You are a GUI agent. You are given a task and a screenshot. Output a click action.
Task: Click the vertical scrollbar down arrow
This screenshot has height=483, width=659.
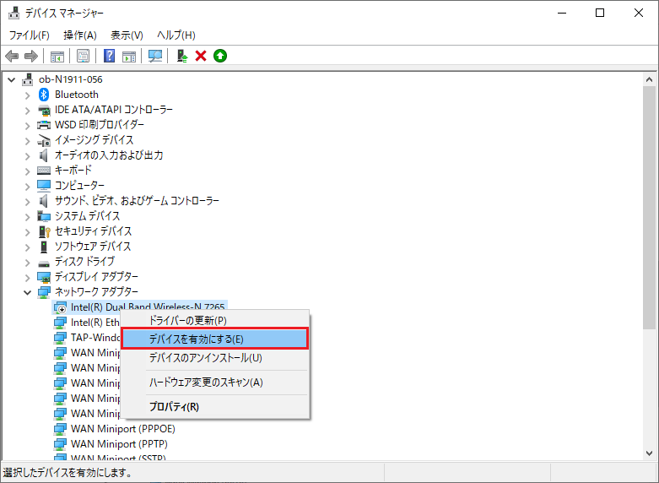click(650, 455)
